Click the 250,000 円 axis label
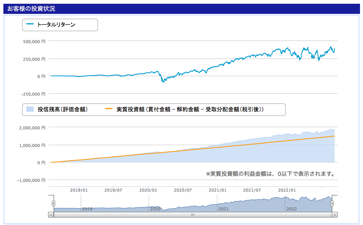Image resolution: width=363 pixels, height=225 pixels. click(x=34, y=59)
